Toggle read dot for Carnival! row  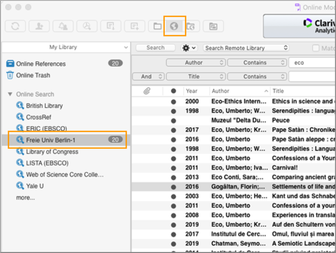(x=174, y=168)
